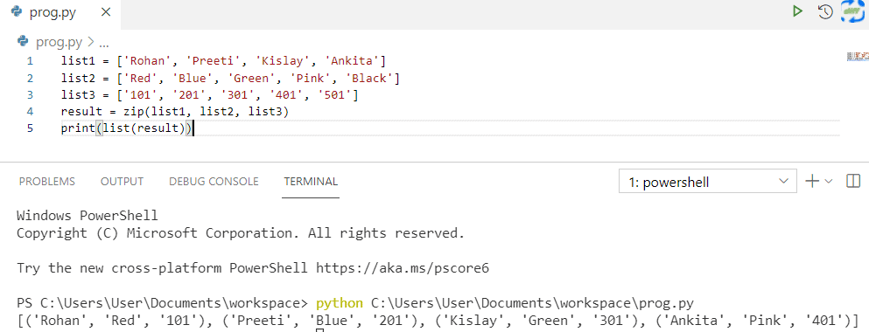869x332 pixels.
Task: Create a new terminal with the plus icon
Action: [812, 181]
